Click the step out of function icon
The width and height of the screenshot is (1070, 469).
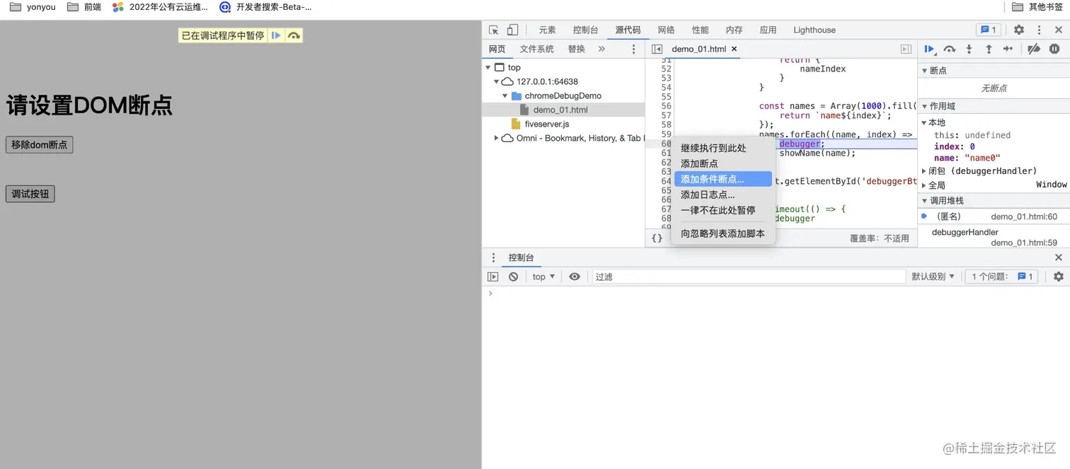pos(989,49)
